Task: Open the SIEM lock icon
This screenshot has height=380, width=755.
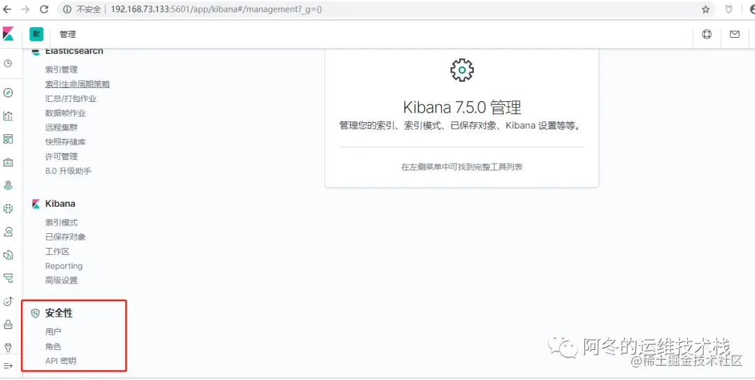Action: tap(8, 324)
